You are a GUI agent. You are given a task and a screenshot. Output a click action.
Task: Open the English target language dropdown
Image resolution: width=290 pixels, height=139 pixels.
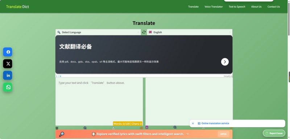tap(190, 32)
